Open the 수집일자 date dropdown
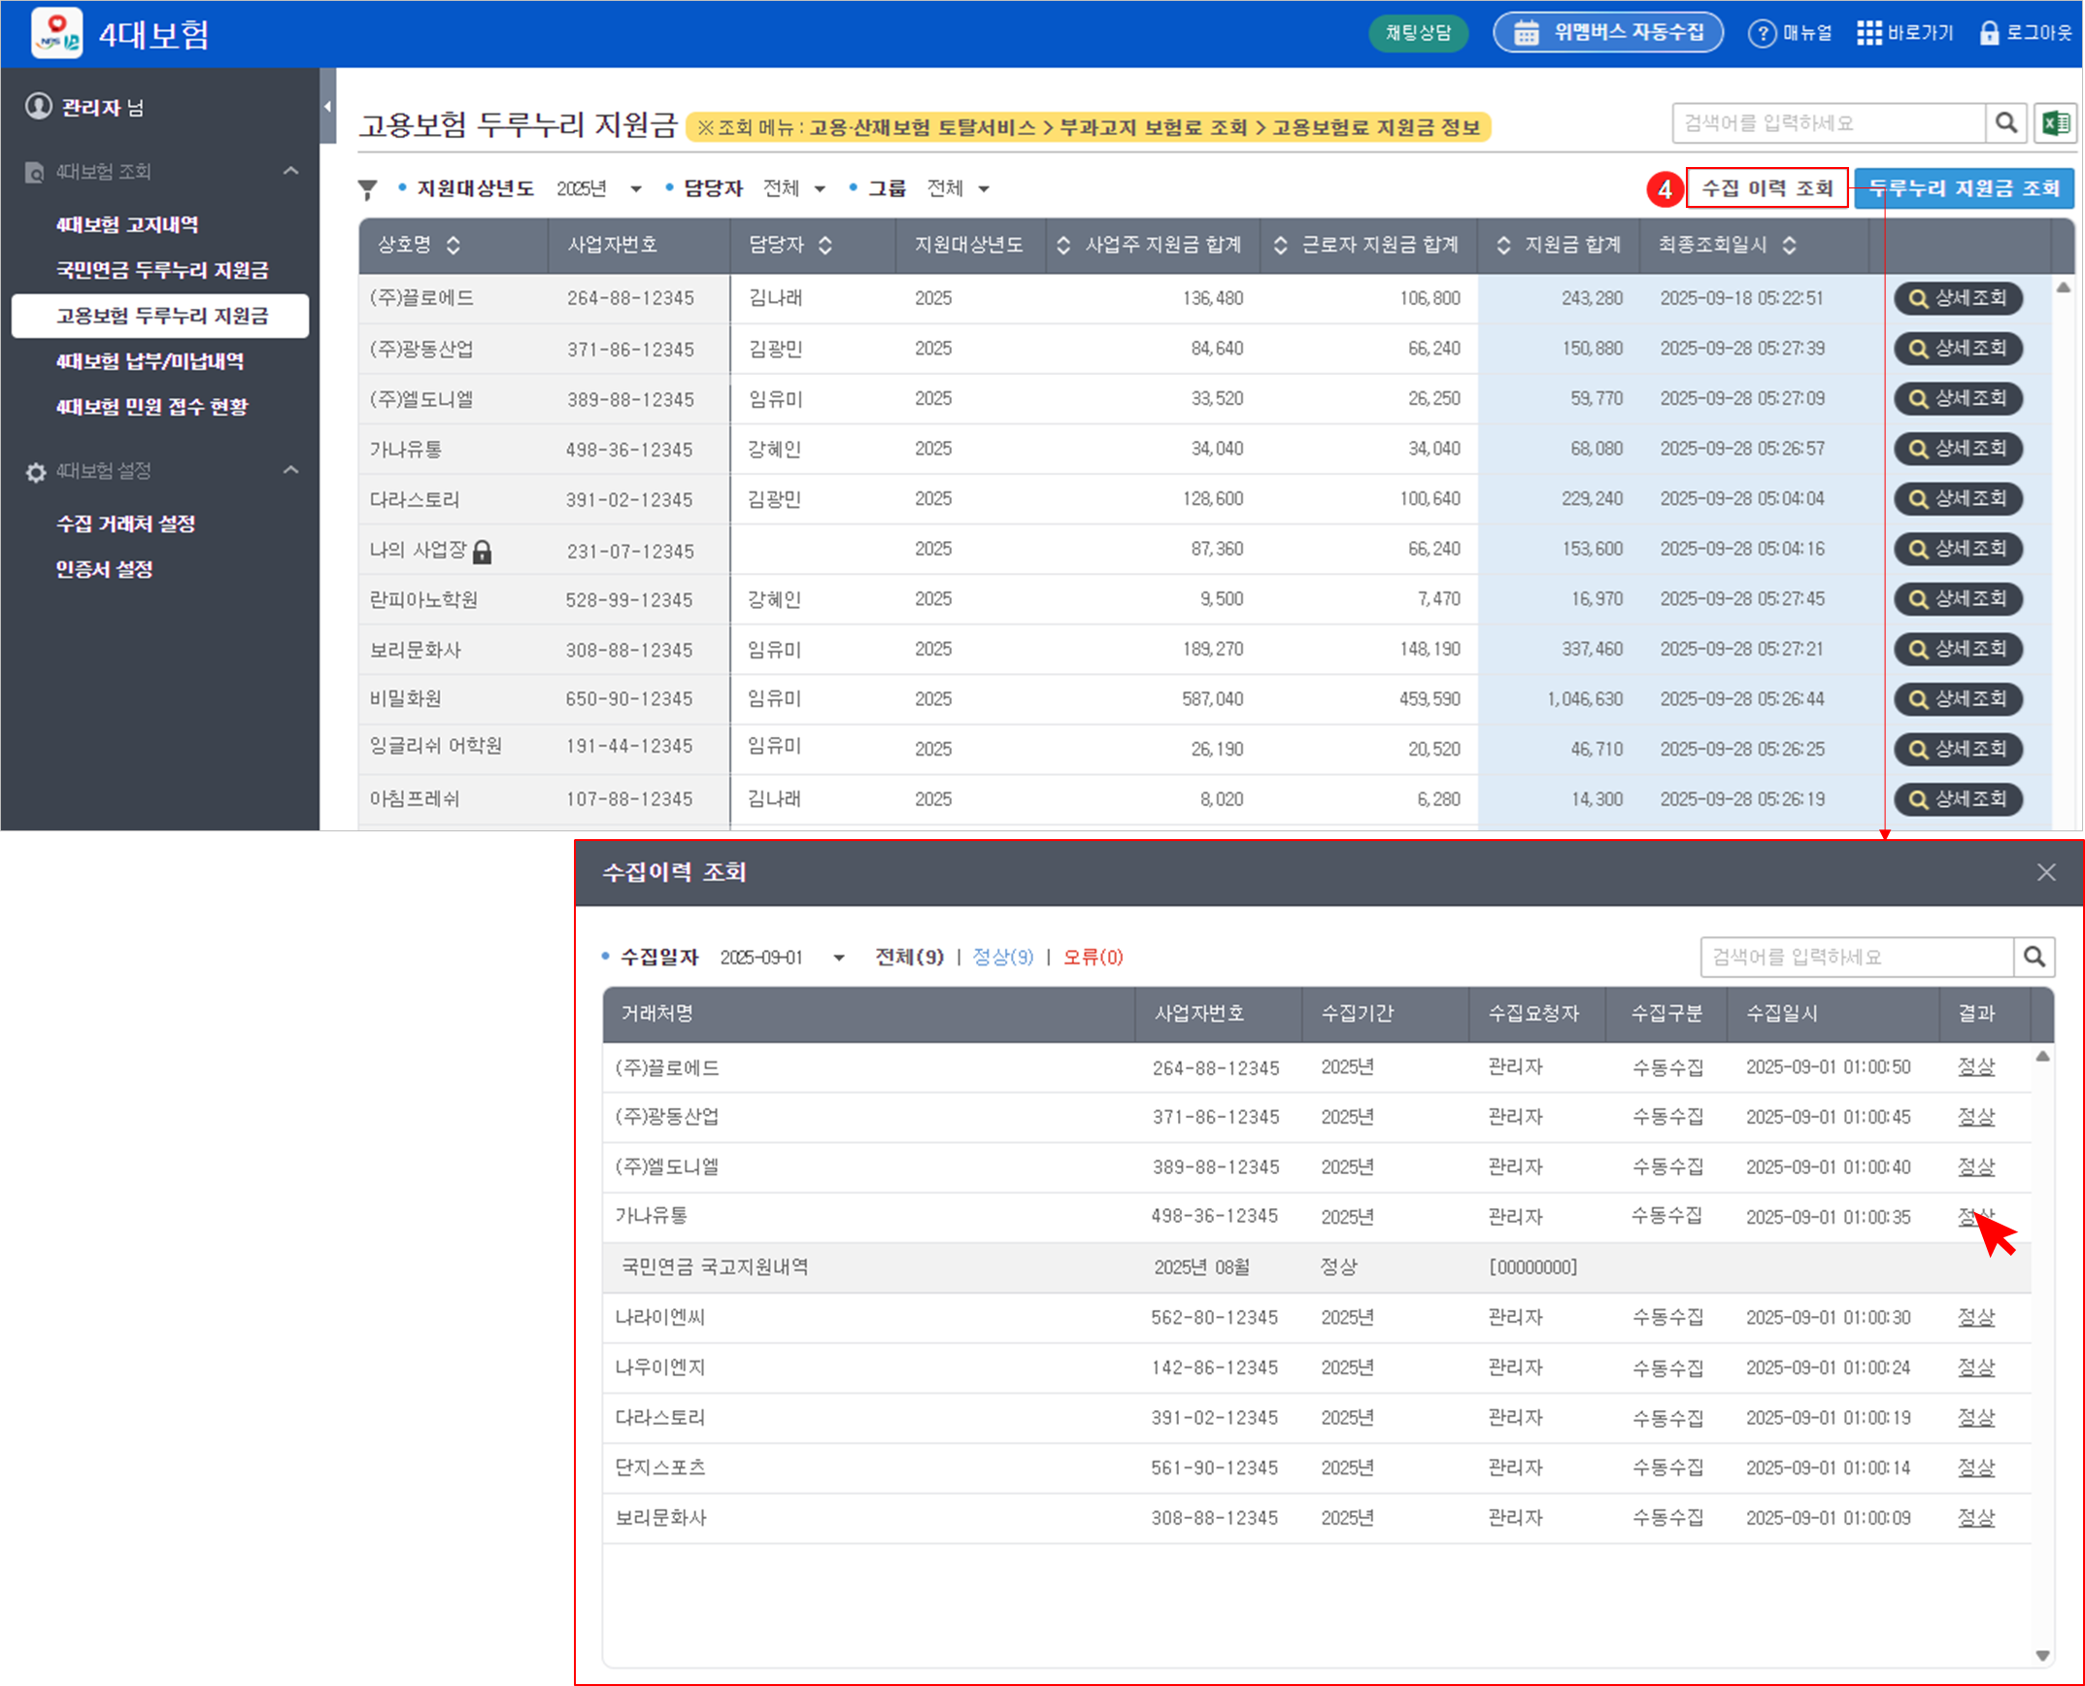 pos(839,959)
